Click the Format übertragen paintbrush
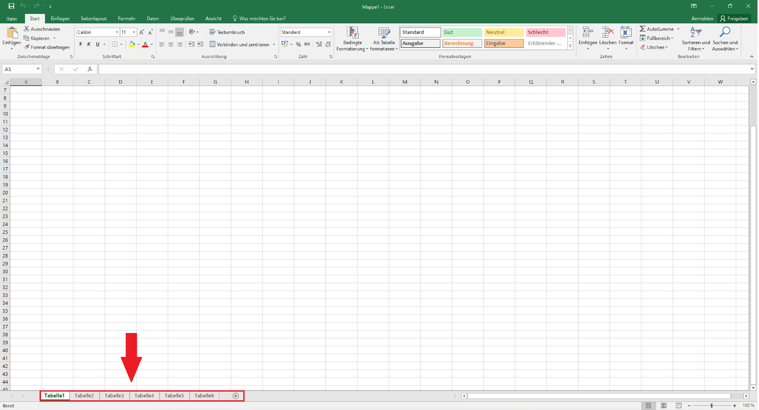Image resolution: width=759 pixels, height=410 pixels. [47, 47]
